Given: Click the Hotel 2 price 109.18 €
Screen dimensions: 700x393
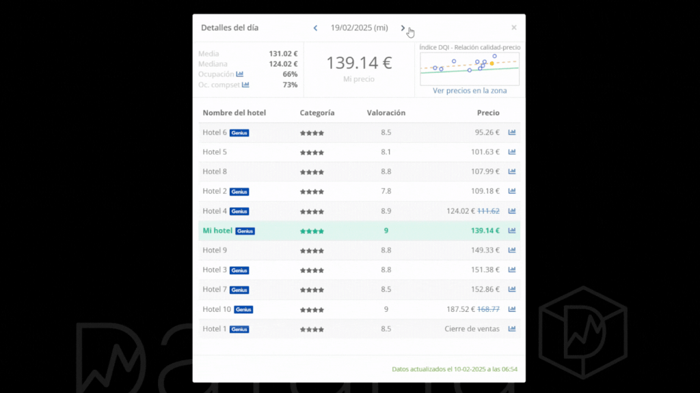Looking at the screenshot, I should (x=485, y=191).
